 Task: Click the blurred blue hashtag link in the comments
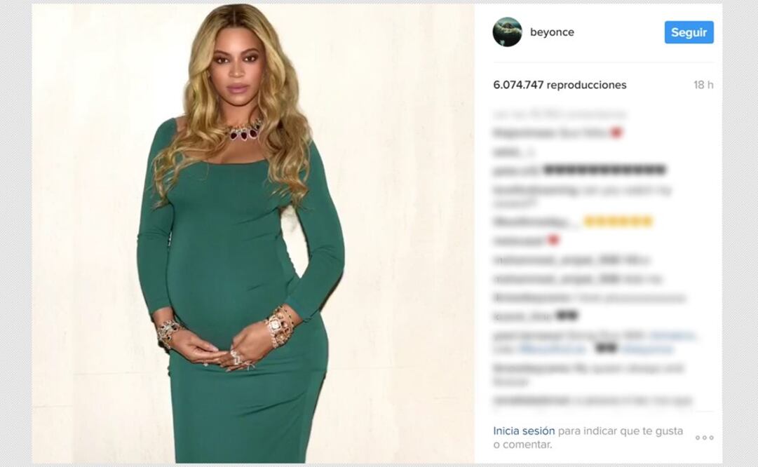point(672,335)
